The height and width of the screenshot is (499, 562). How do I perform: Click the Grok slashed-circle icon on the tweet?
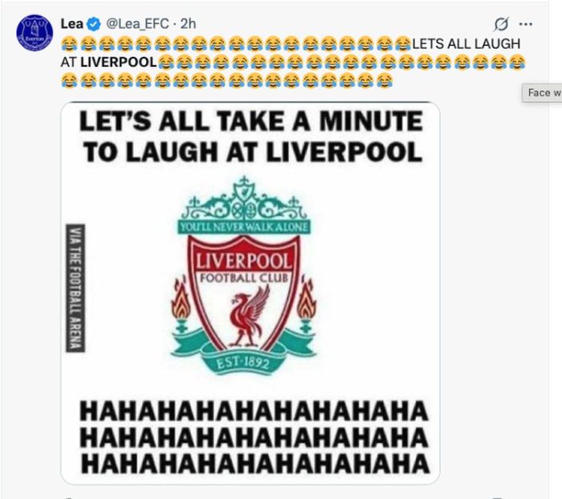point(501,24)
